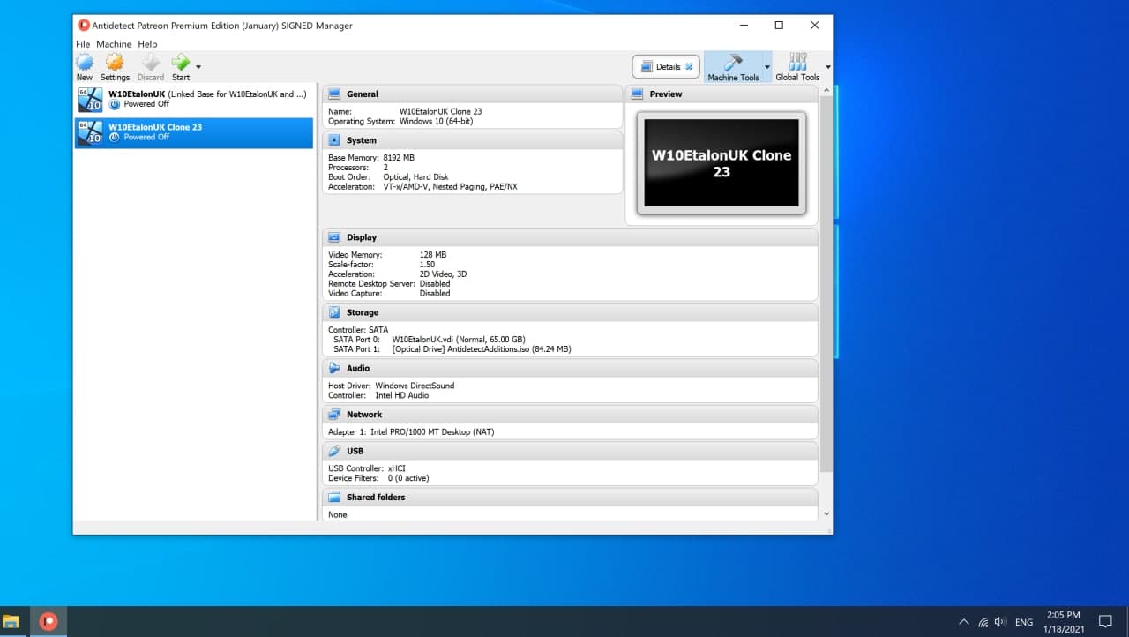The height and width of the screenshot is (637, 1129).
Task: Click the Shared folders section icon
Action: coord(334,498)
